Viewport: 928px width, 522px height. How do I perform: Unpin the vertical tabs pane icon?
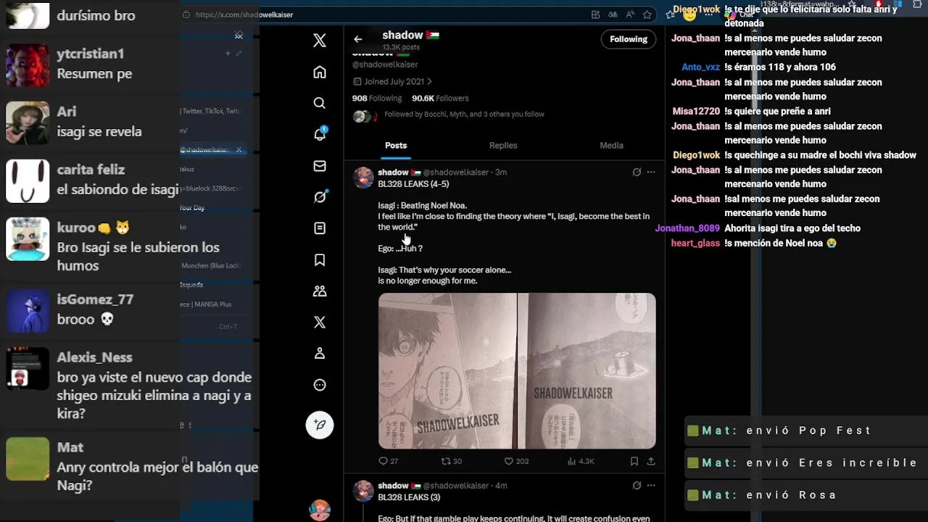239,36
